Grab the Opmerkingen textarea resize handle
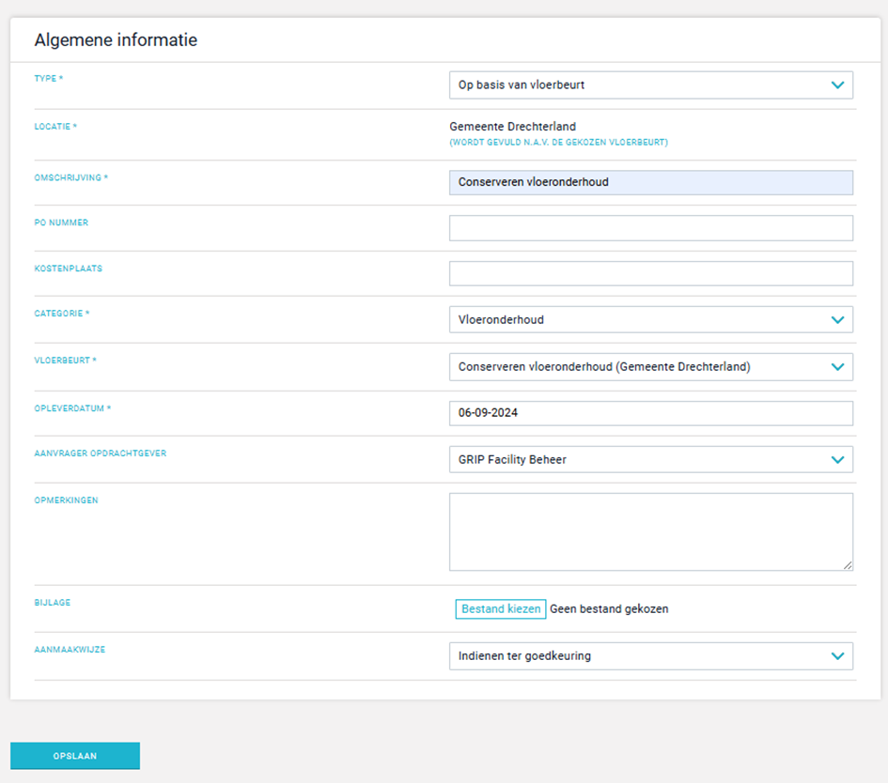888x783 pixels. pyautogui.click(x=848, y=564)
